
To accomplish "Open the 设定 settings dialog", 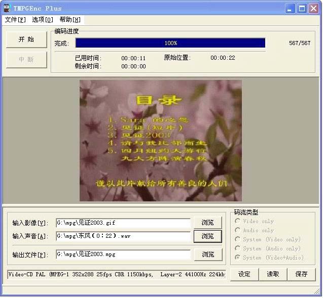I will click(244, 274).
